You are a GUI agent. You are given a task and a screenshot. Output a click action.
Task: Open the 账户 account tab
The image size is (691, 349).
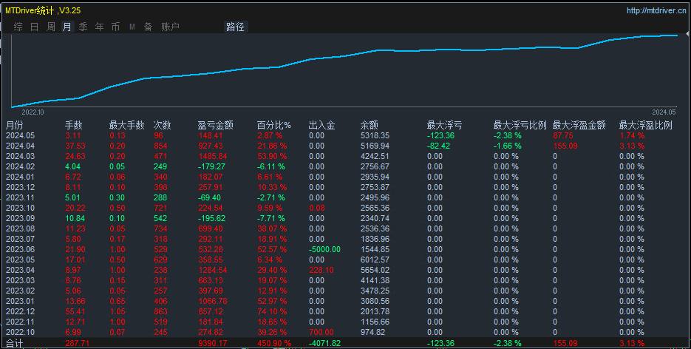pyautogui.click(x=170, y=27)
